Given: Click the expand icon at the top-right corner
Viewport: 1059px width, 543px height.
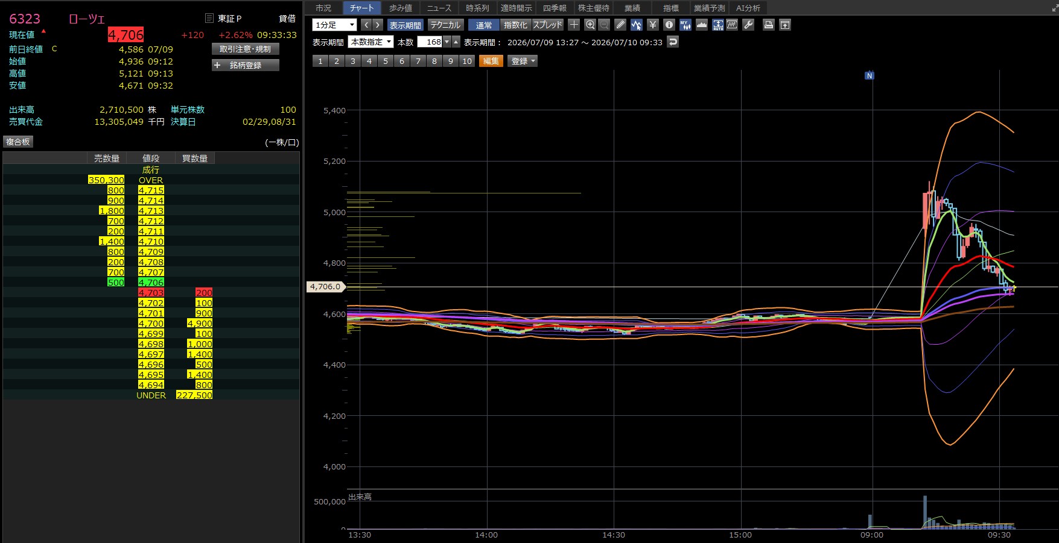Looking at the screenshot, I should tap(1054, 8).
